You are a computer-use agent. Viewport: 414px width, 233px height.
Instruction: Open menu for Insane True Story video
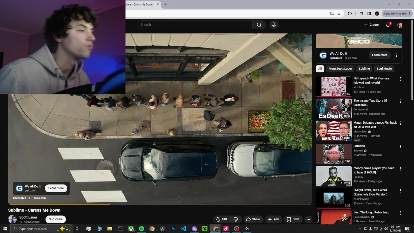(400, 101)
